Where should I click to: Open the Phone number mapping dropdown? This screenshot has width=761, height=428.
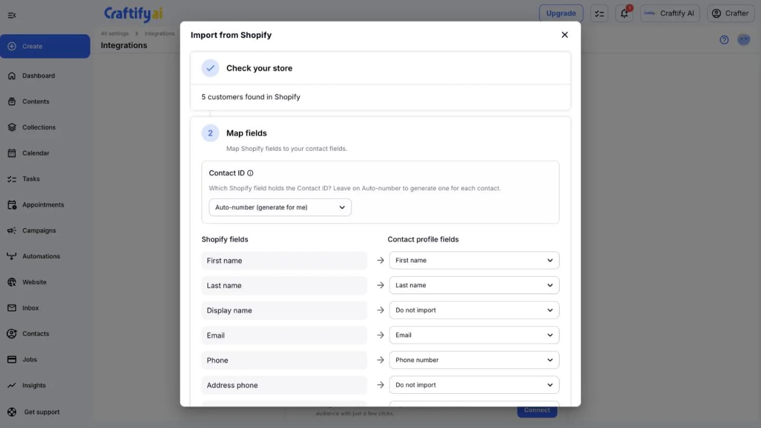point(474,360)
